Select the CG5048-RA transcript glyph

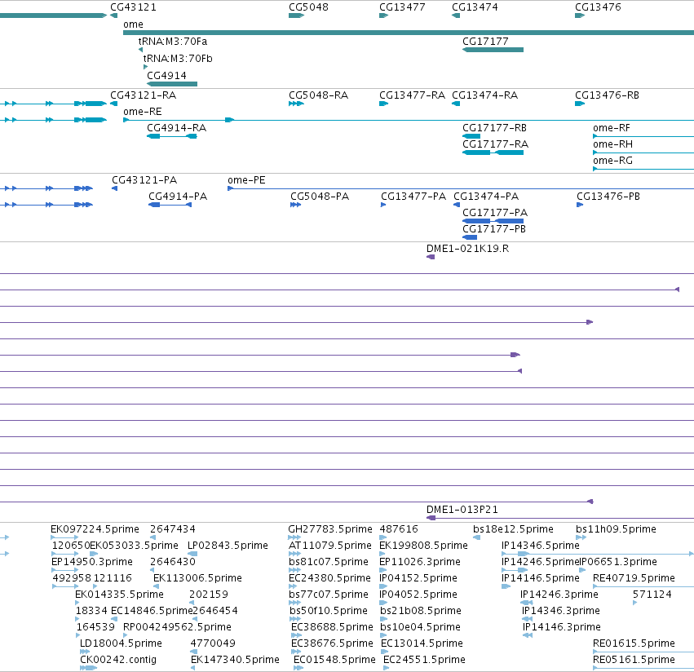(296, 104)
